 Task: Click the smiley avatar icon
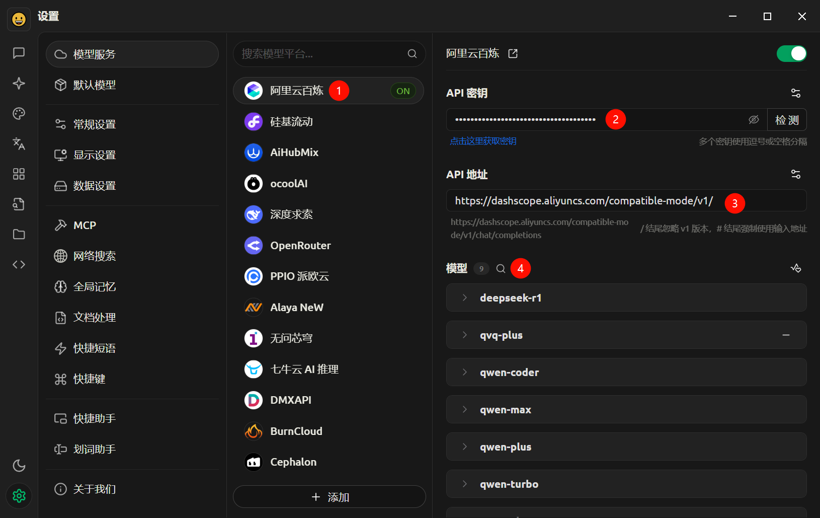point(19,19)
